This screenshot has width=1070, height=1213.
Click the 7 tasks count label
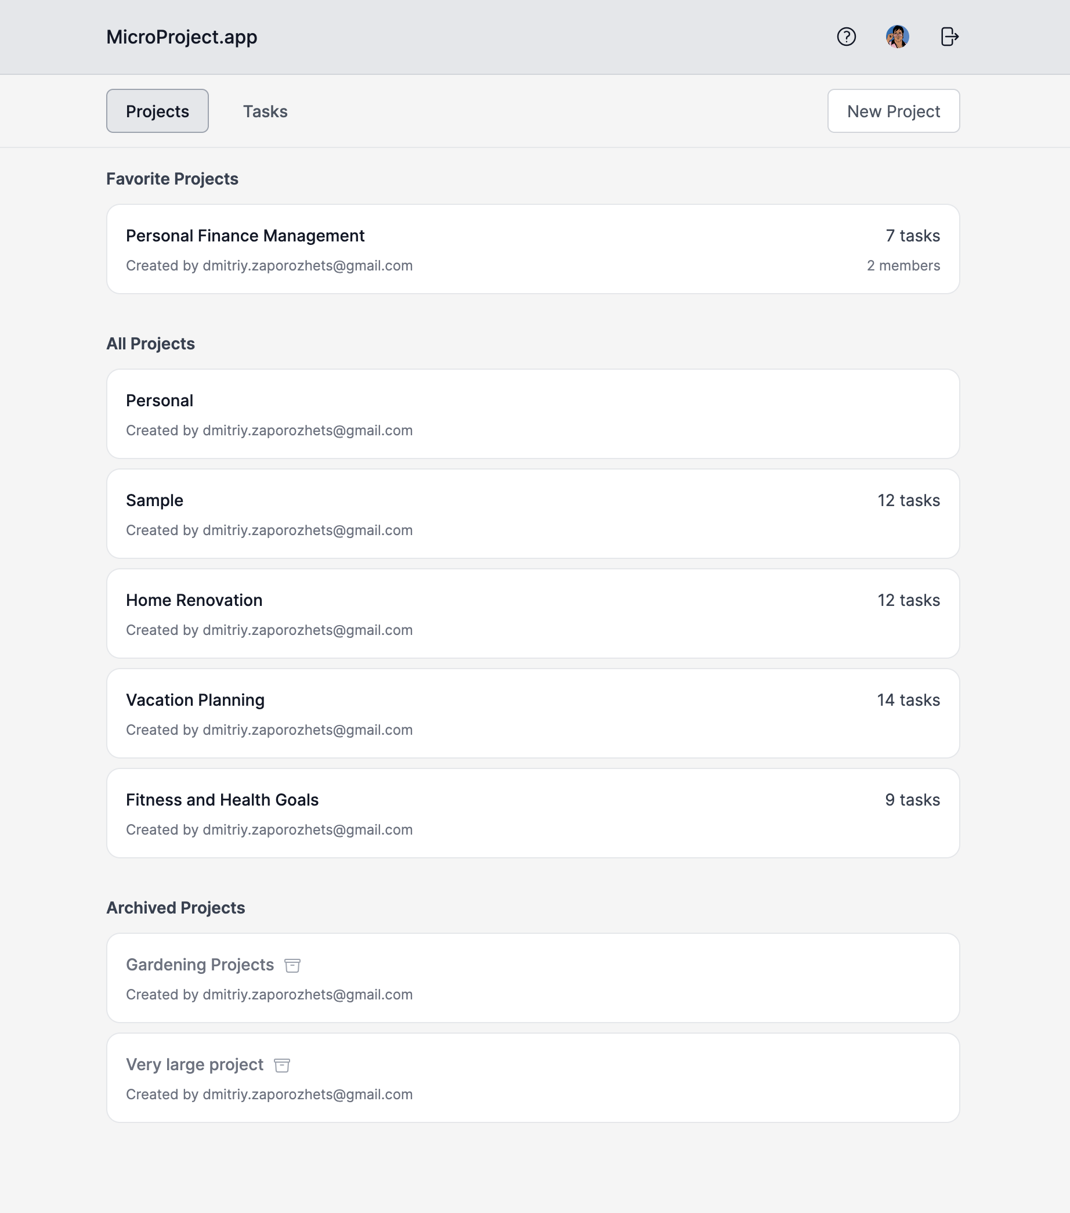point(912,236)
